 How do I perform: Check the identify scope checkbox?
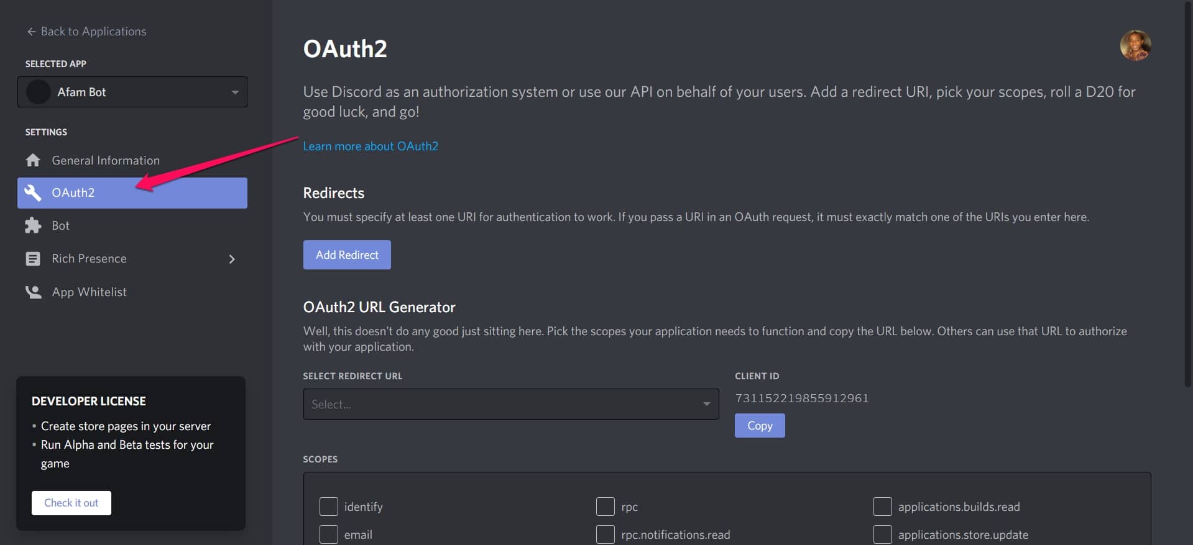(x=328, y=507)
